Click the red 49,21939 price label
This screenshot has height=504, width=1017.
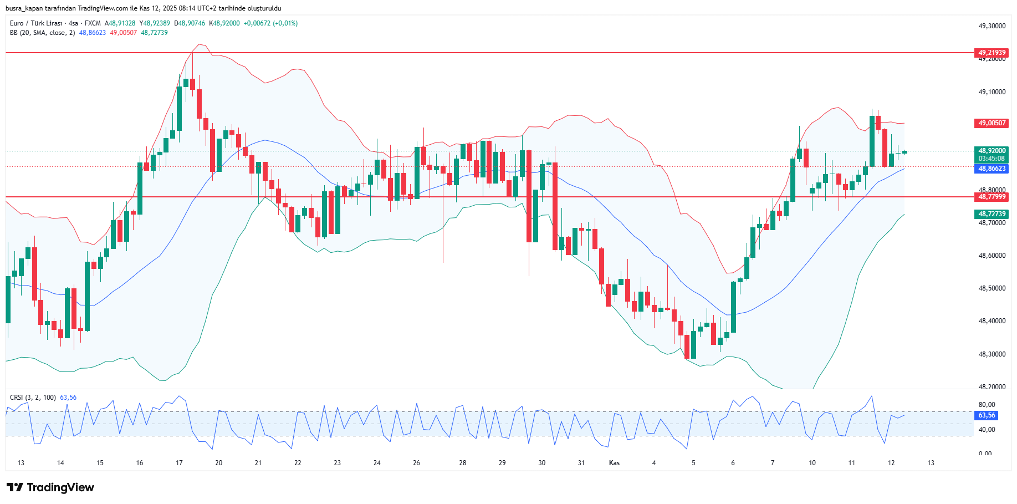pos(991,53)
